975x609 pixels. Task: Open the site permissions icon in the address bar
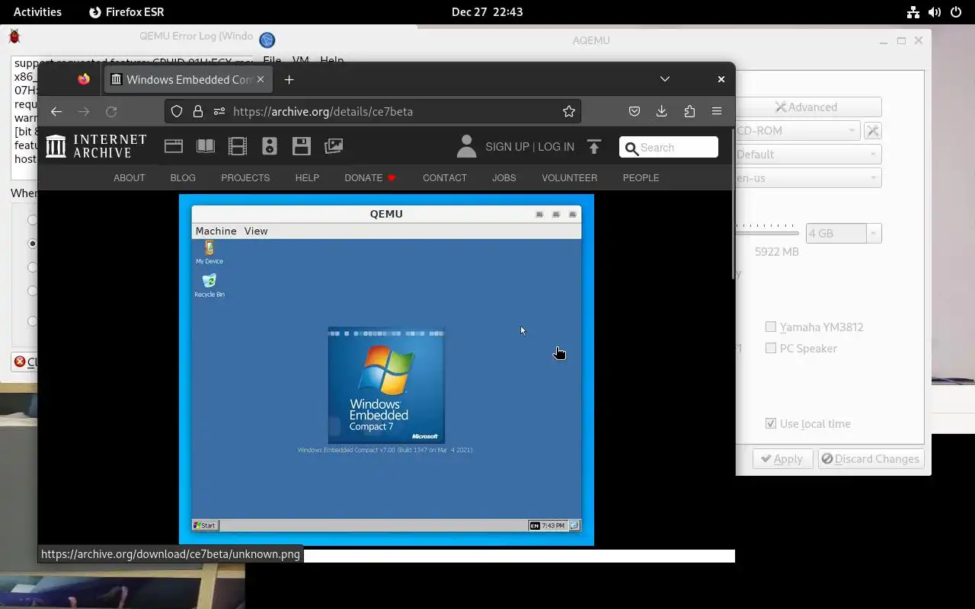click(x=219, y=111)
